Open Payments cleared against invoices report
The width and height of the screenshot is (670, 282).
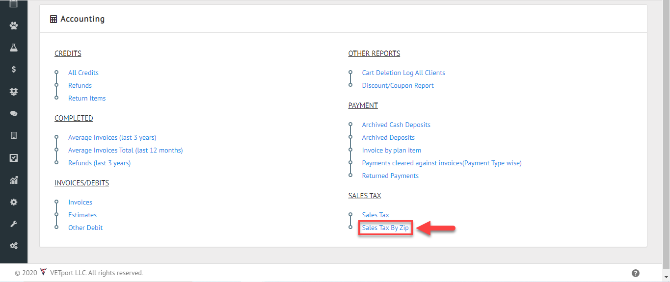tap(442, 163)
